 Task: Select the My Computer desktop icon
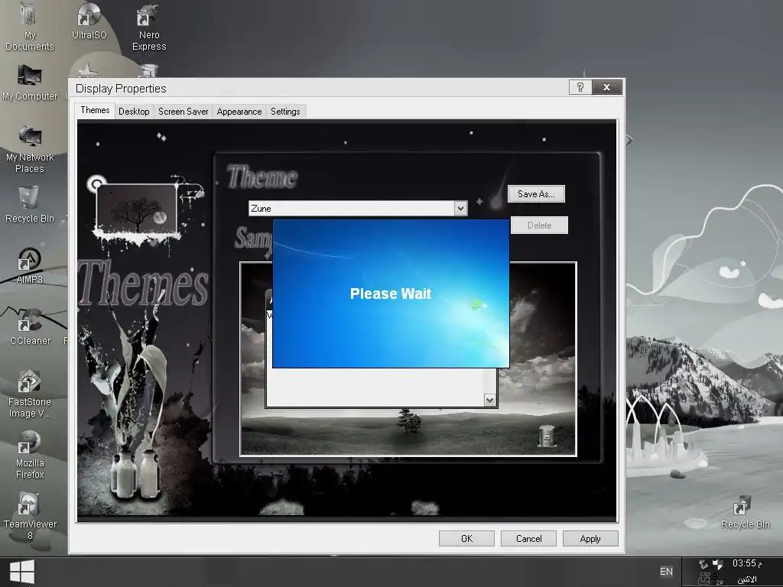point(30,83)
